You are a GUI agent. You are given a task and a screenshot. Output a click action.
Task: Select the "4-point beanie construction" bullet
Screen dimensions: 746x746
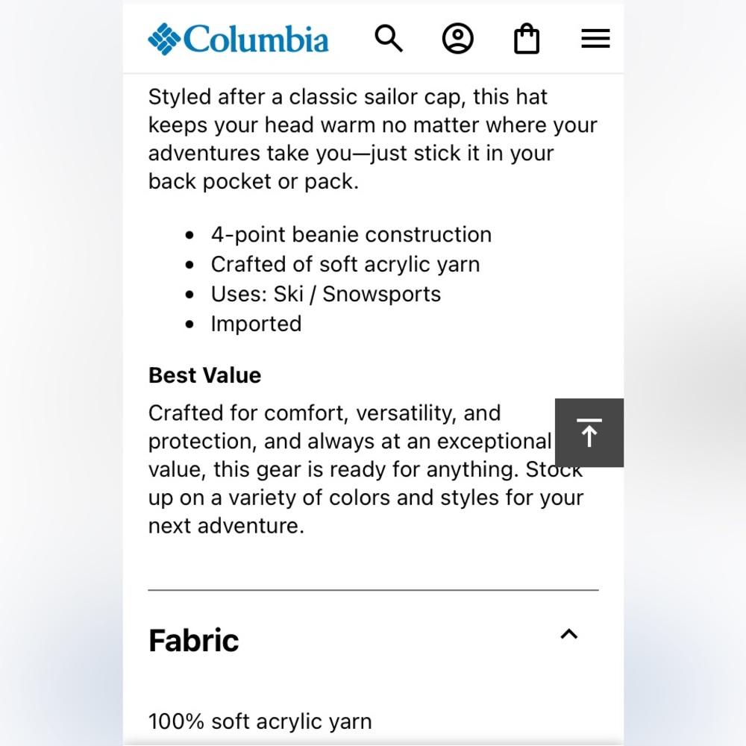click(351, 234)
